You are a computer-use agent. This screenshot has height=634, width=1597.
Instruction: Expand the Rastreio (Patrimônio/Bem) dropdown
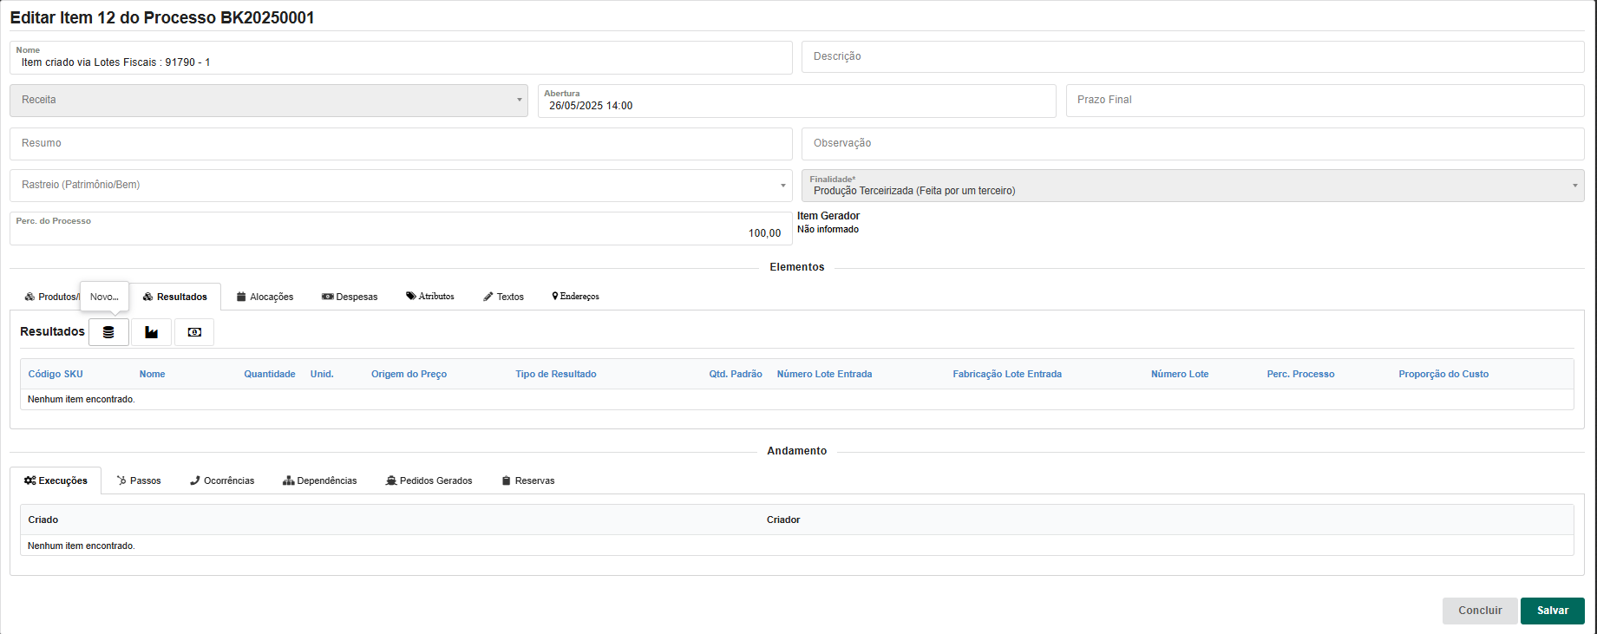[400, 185]
